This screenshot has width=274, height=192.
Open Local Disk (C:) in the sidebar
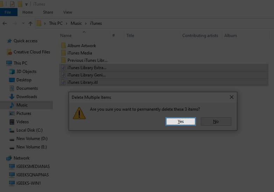click(29, 130)
